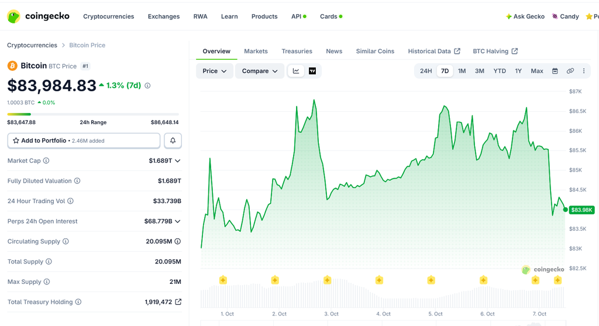
Task: Open the Historical Data link
Action: (434, 52)
